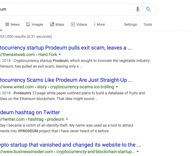Click the blue magnifying glass search icon
Viewport: 192px width, 156px height.
pos(148,9)
